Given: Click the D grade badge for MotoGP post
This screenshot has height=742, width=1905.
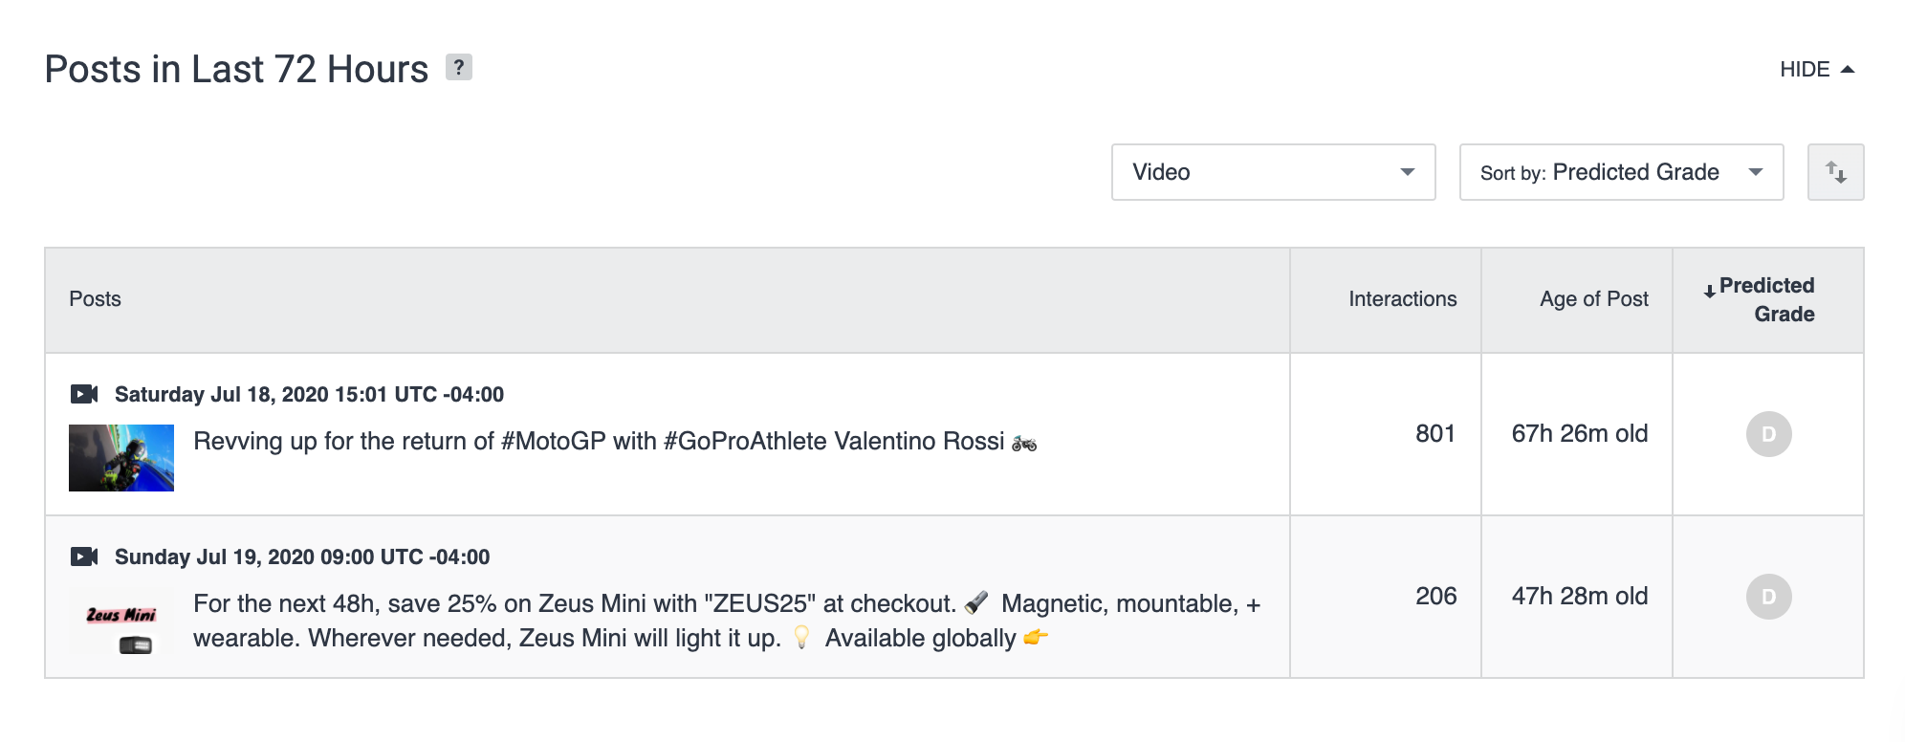Looking at the screenshot, I should point(1768,434).
